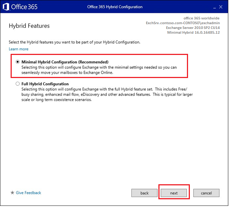
Task: Click the star icon beside Give Feedback
Action: tap(12, 193)
